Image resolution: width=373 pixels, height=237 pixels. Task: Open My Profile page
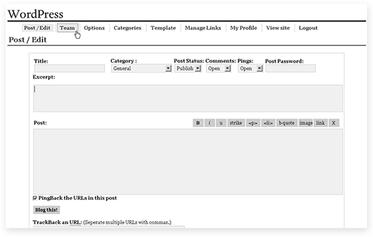point(243,28)
